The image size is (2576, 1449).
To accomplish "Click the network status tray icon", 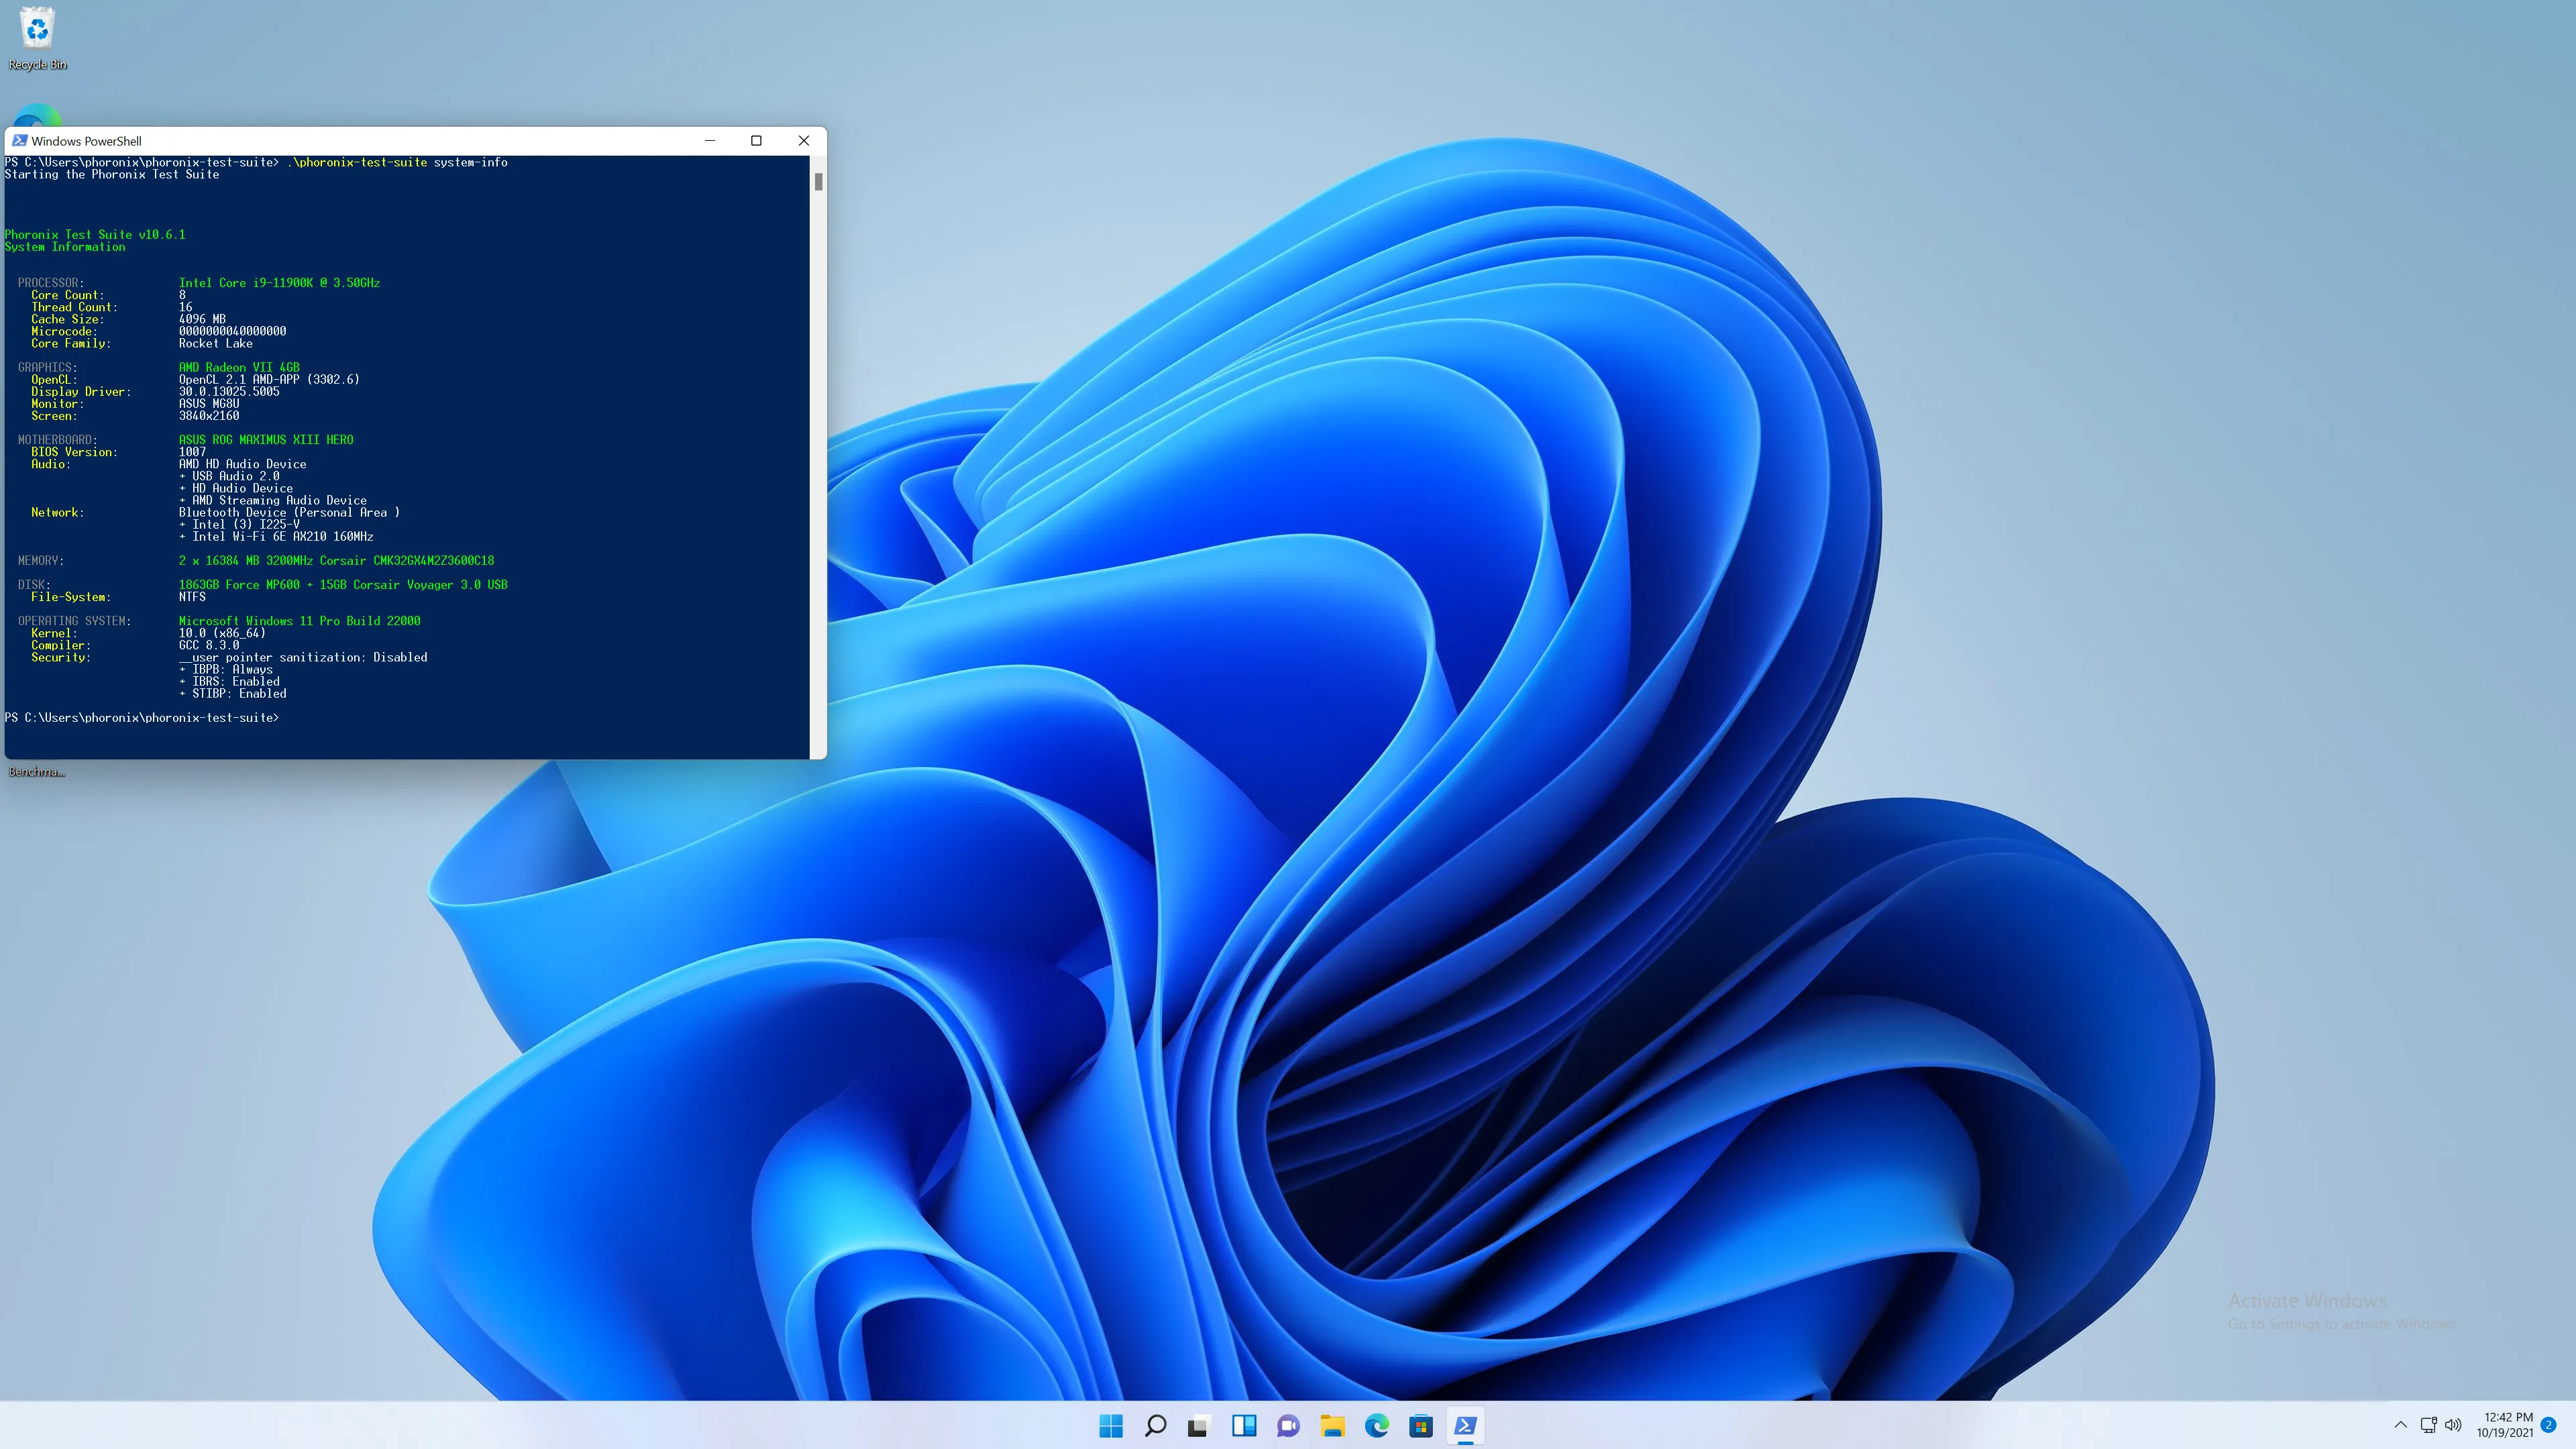I will [2428, 1425].
